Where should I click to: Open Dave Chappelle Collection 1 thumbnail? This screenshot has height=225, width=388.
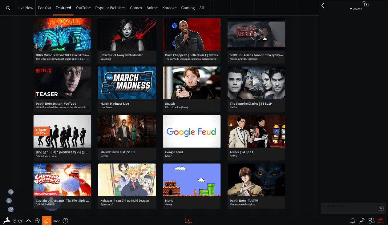(192, 34)
